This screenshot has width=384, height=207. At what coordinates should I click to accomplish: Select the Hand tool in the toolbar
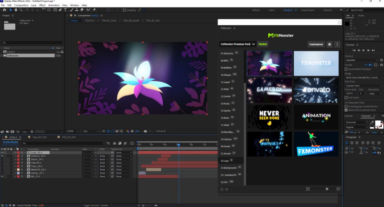click(16, 10)
